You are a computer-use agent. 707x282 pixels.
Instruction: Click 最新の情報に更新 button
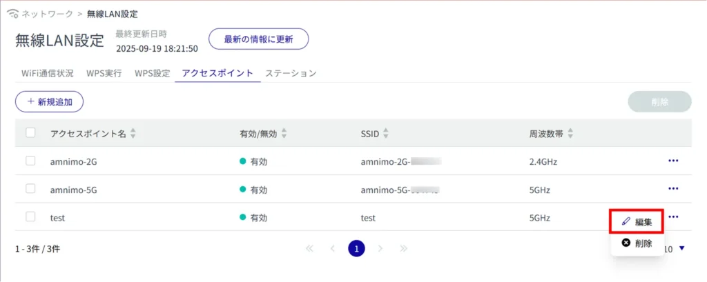pos(258,39)
